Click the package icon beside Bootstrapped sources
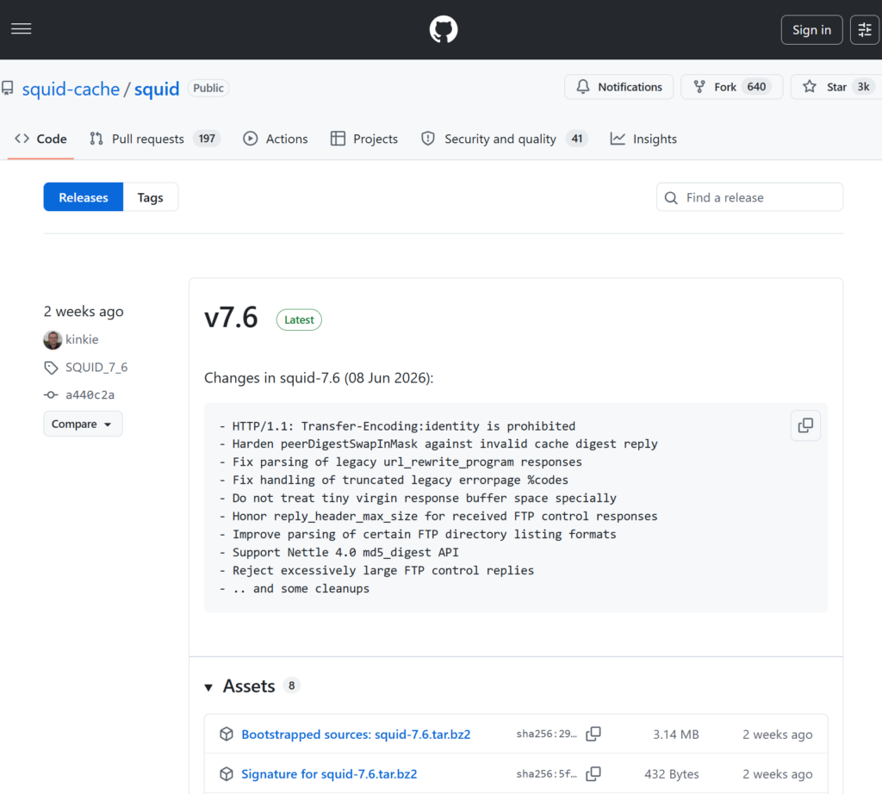The height and width of the screenshot is (794, 882). [227, 734]
